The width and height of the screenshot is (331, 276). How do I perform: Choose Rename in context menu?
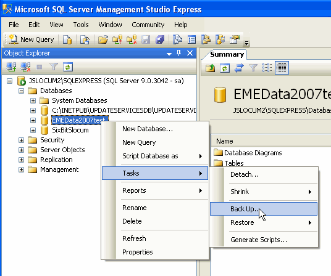pyautogui.click(x=155, y=208)
